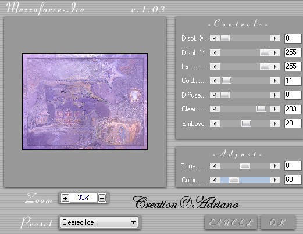
Task: Click the CANCEL button
Action: 231,222
